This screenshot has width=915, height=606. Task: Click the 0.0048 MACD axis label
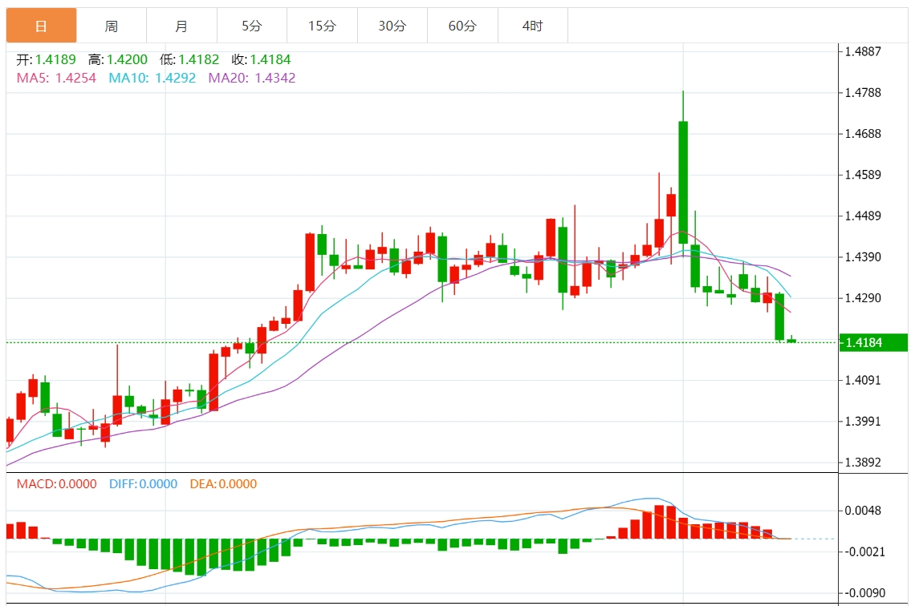point(863,511)
